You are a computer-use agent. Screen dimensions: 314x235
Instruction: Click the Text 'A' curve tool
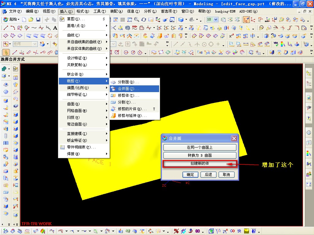tap(55, 28)
